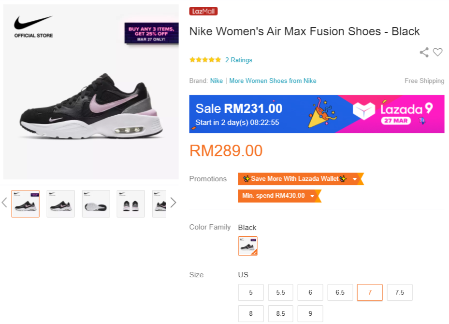
Task: Open the Nike brand link
Action: click(x=217, y=81)
